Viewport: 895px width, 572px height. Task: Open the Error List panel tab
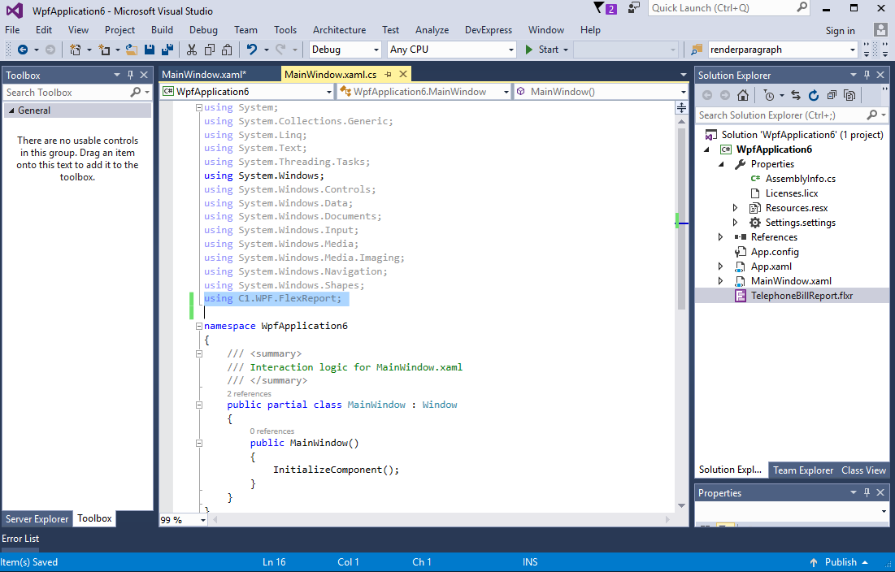click(x=20, y=539)
